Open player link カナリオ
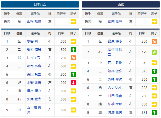161x118 pixels. [114, 88]
